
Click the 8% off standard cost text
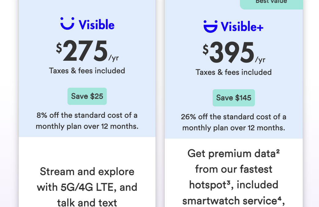(87, 121)
